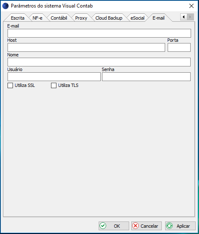Viewport: 199px width, 234px height.
Task: Click the green refresh Aplicar icon
Action: (x=169, y=226)
